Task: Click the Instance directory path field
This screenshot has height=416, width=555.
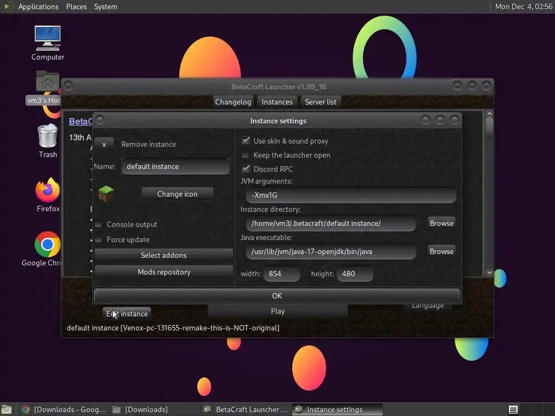Action: 331,223
